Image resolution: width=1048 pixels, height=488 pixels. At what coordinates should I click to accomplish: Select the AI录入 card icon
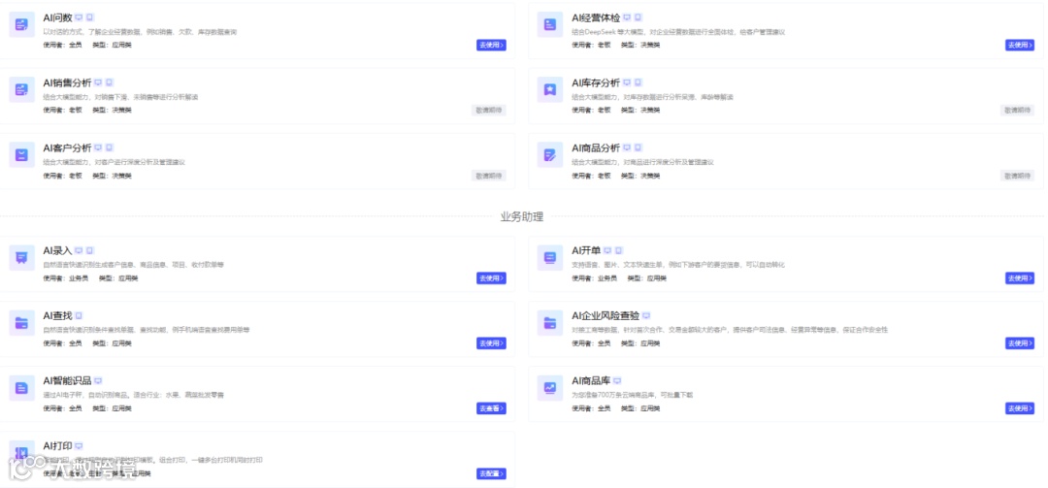tap(22, 257)
